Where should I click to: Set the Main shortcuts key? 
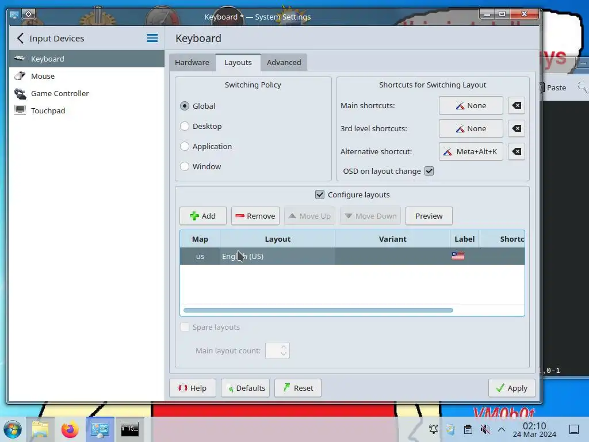(x=471, y=106)
